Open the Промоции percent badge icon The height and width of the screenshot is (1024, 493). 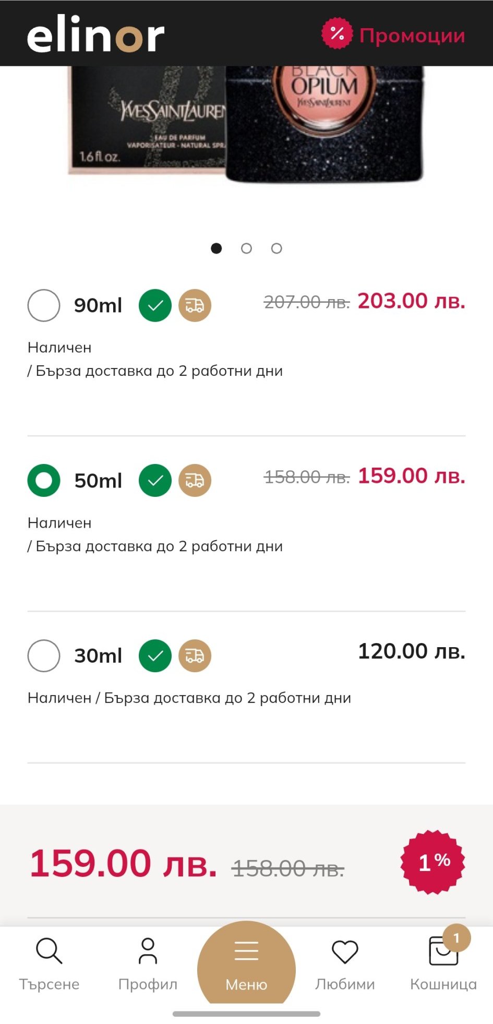(x=337, y=34)
